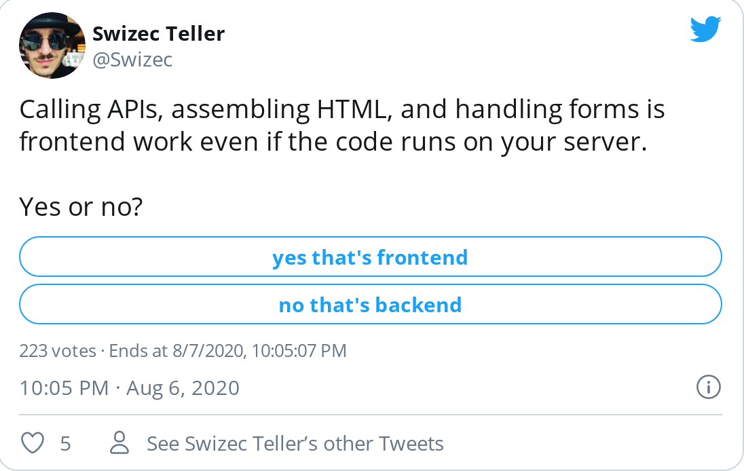This screenshot has width=744, height=471.
Task: Open the @Swizec handle link
Action: (x=133, y=60)
